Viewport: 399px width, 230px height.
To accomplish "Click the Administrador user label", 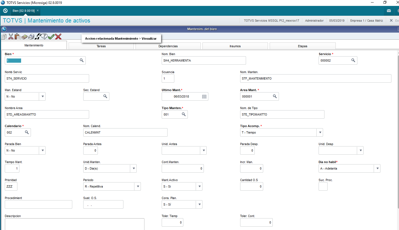I will [314, 21].
